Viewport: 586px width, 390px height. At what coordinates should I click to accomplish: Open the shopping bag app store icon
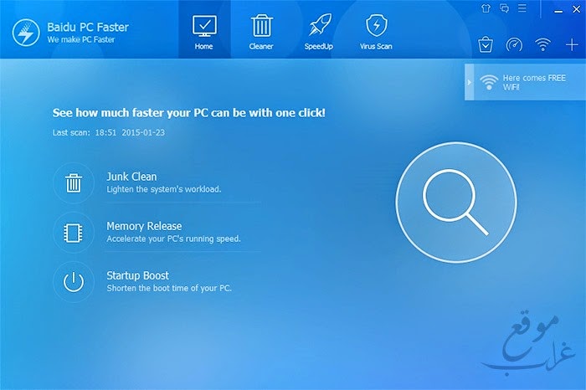coord(486,45)
